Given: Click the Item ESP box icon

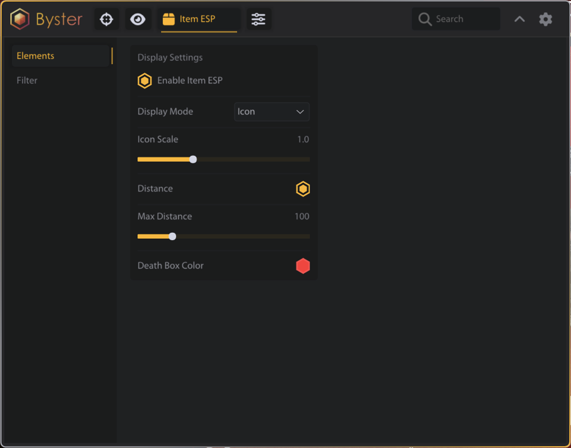Looking at the screenshot, I should coord(169,19).
